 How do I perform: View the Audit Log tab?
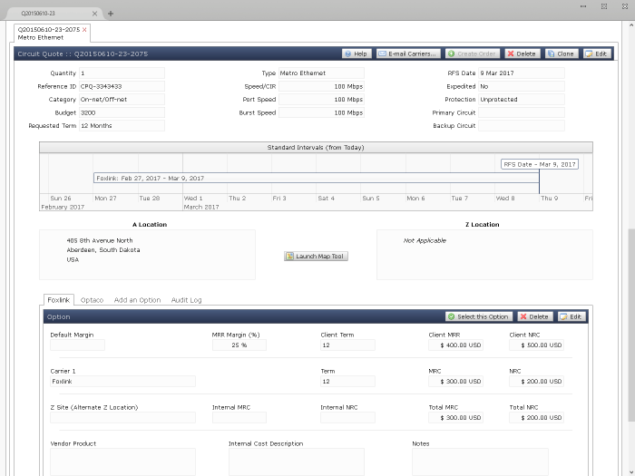186,300
